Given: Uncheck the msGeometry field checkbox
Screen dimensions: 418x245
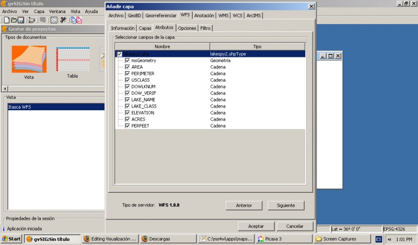Looking at the screenshot, I should click(x=127, y=61).
